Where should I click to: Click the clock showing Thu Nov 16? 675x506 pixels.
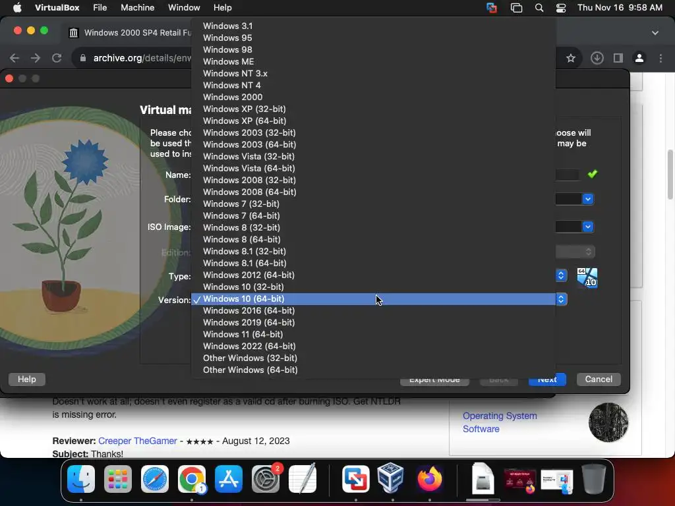pyautogui.click(x=620, y=7)
